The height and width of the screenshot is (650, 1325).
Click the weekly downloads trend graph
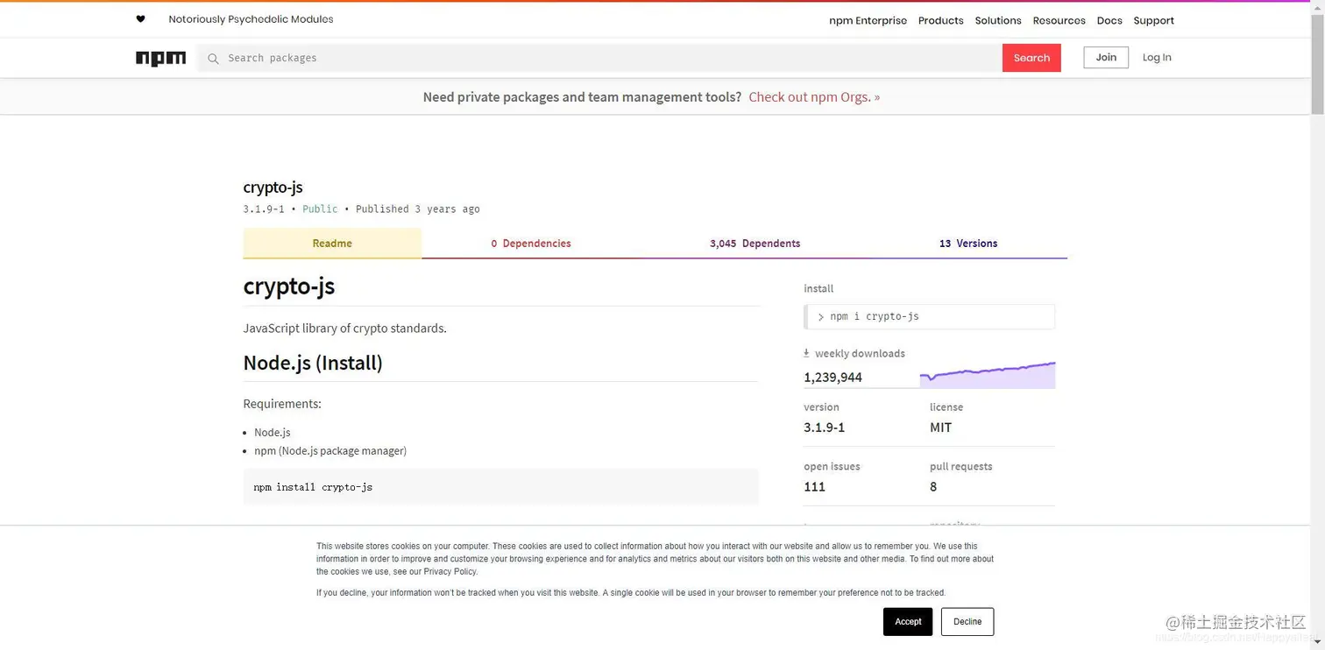[x=986, y=371]
